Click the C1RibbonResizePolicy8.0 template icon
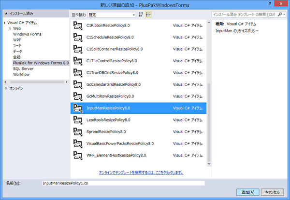The image size is (290, 200). tap(78, 26)
